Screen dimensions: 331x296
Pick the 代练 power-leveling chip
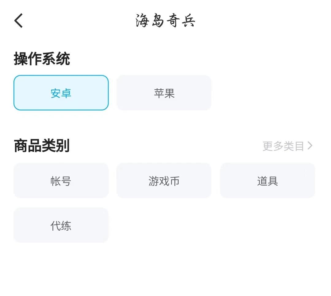(61, 225)
